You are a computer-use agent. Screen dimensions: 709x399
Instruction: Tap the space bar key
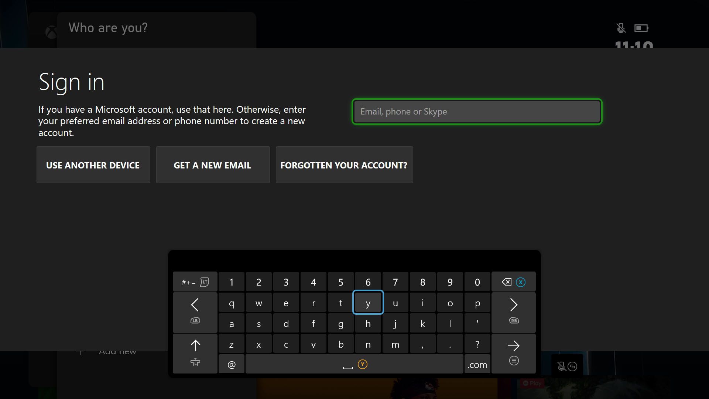pyautogui.click(x=354, y=364)
